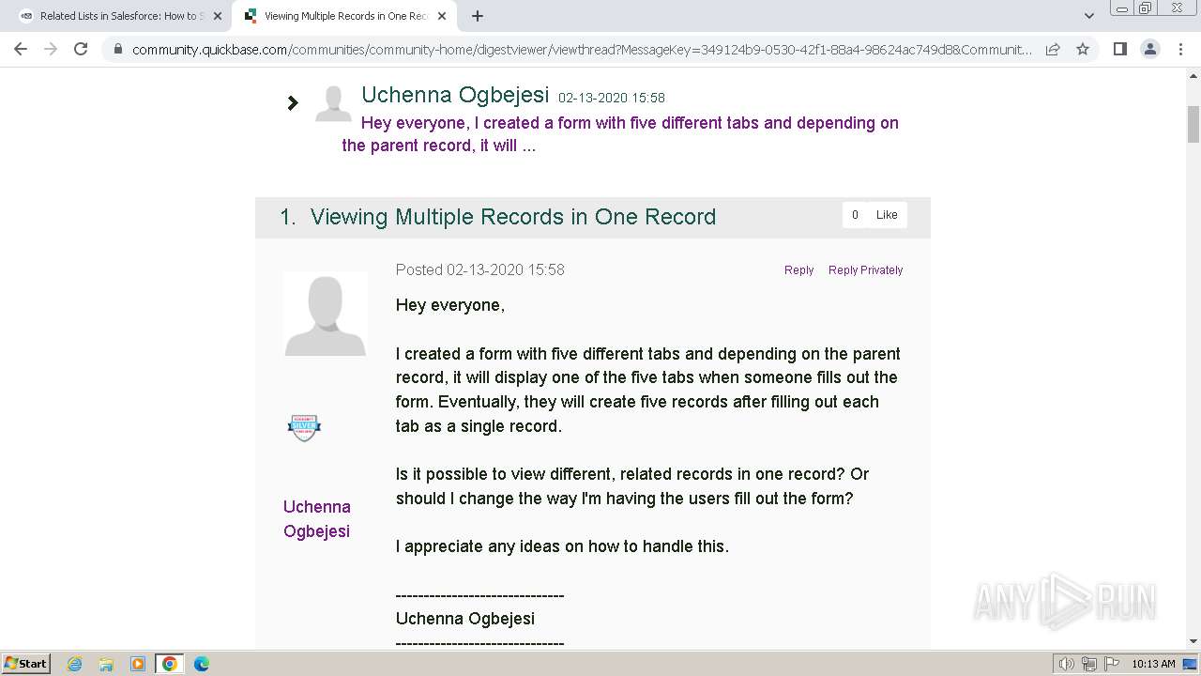The image size is (1201, 676).
Task: Click the address bar URL
Action: tap(582, 49)
